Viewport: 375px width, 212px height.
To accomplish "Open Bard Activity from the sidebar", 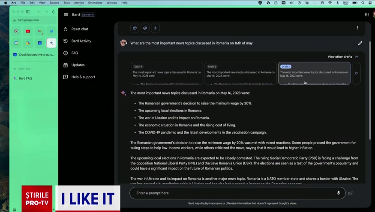I will click(x=81, y=41).
